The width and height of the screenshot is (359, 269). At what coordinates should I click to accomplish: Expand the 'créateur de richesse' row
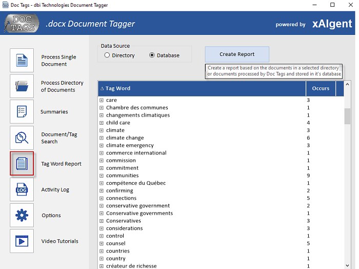pyautogui.click(x=102, y=266)
